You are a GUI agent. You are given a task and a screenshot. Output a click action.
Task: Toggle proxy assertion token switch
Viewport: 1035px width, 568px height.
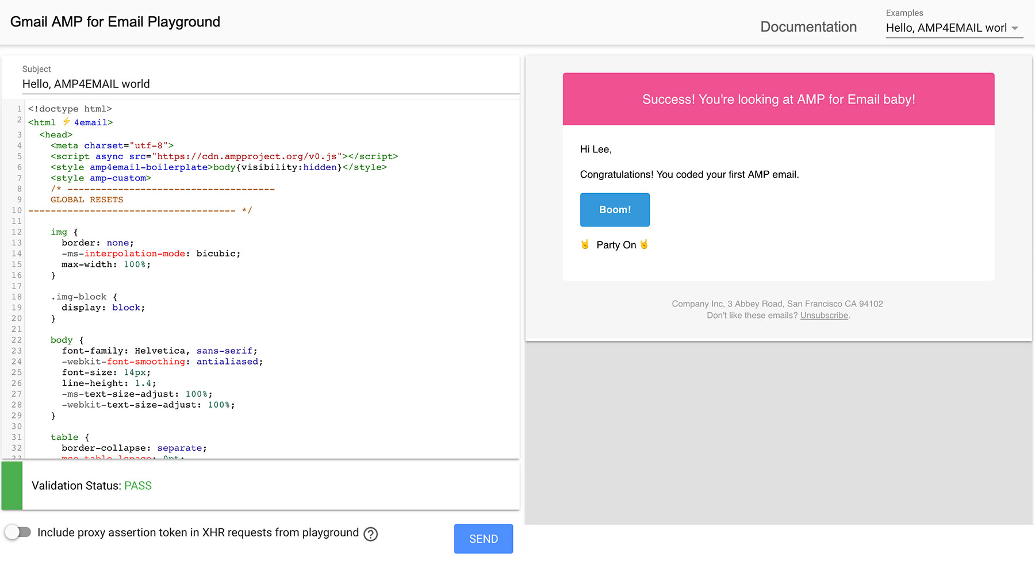coord(18,532)
